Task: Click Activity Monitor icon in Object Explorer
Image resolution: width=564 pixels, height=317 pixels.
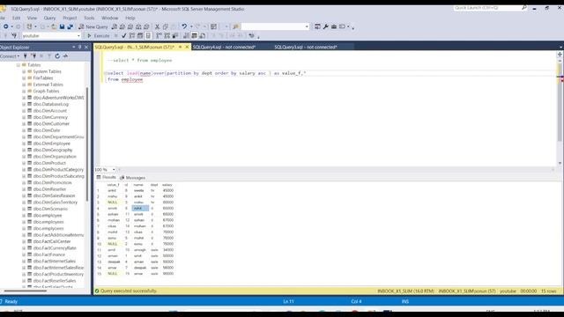Action: 65,56
